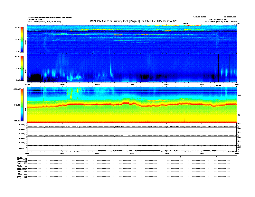This screenshot has height=197, width=255.
Task: Click the TNR header in the status table
Action: (x=19, y=173)
